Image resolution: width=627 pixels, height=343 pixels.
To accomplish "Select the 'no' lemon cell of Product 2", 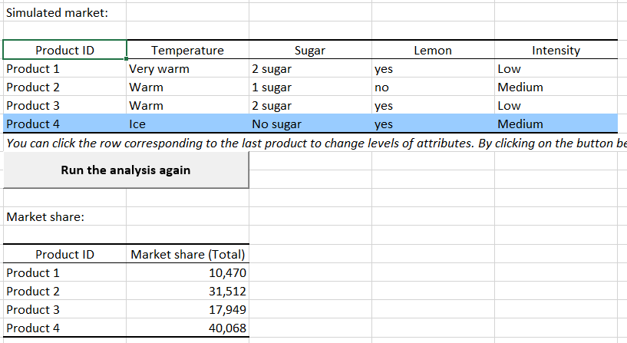I will coord(382,87).
